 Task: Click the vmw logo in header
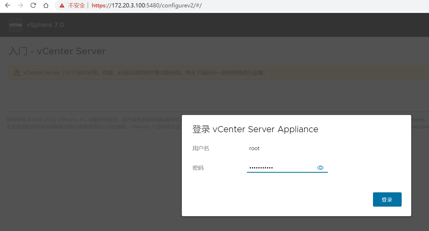16,25
